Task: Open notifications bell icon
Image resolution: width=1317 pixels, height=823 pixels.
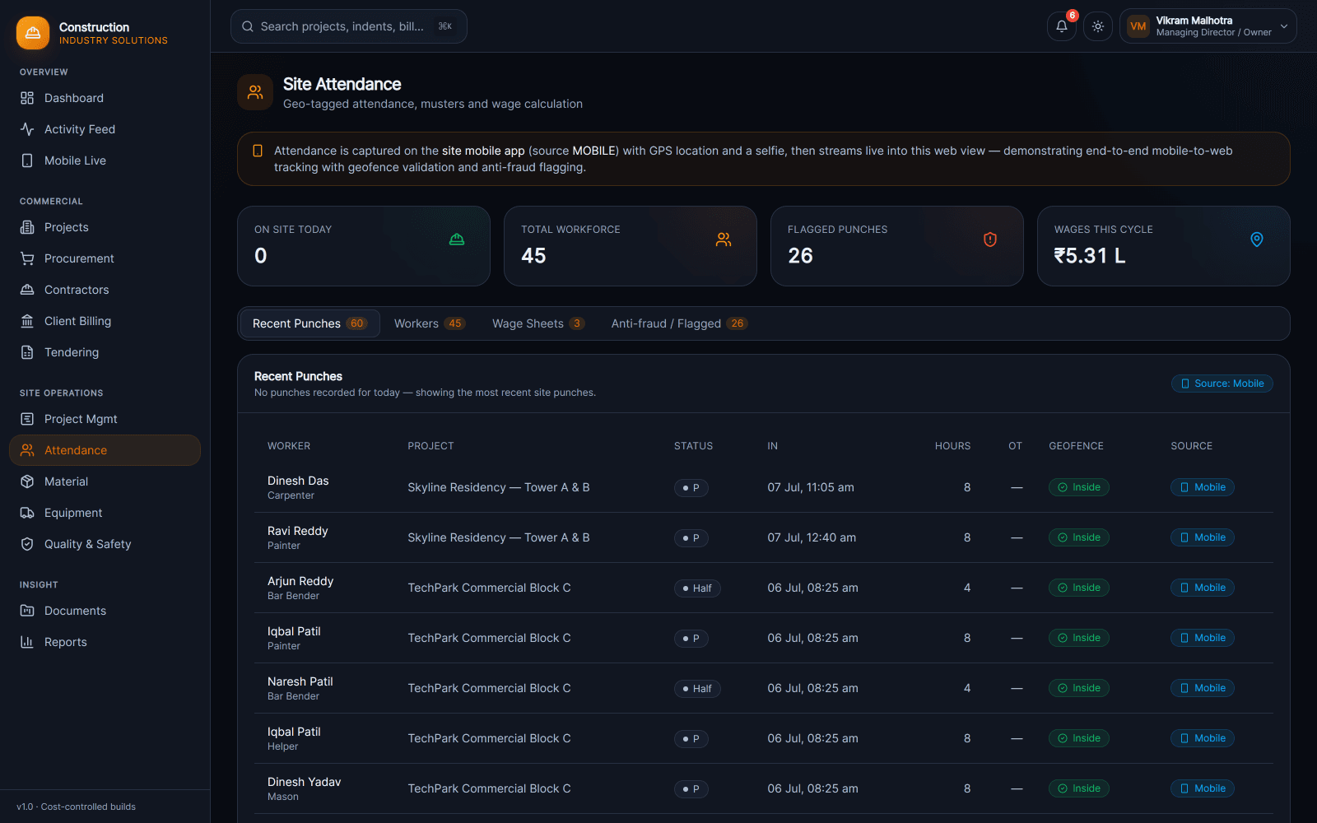Action: tap(1062, 26)
